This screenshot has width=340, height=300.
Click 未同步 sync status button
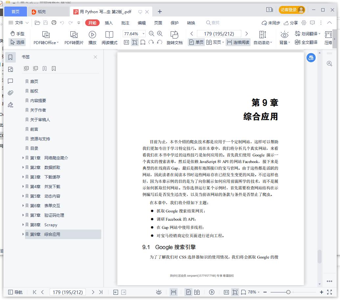point(271,23)
